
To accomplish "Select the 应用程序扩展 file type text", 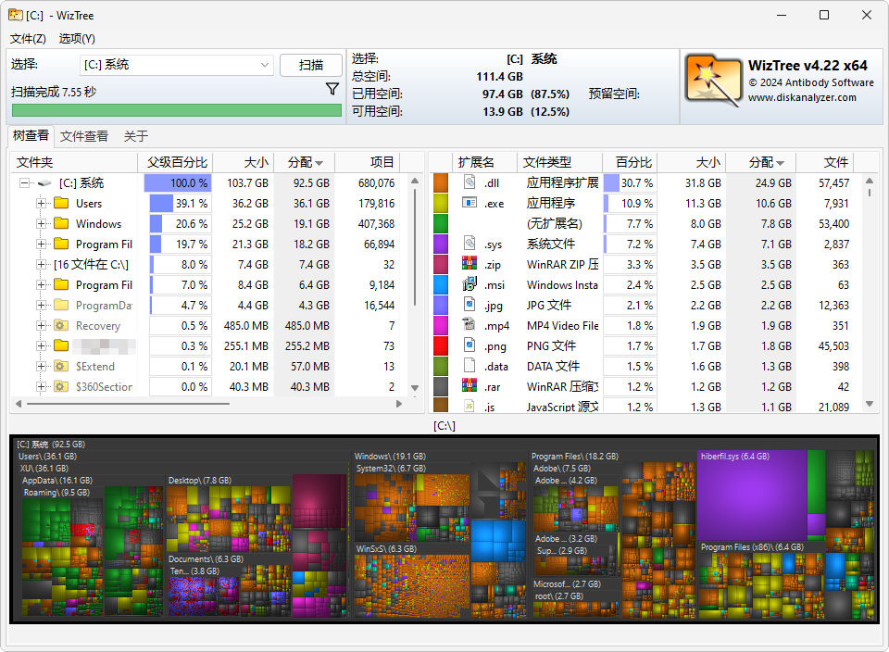I will point(562,182).
